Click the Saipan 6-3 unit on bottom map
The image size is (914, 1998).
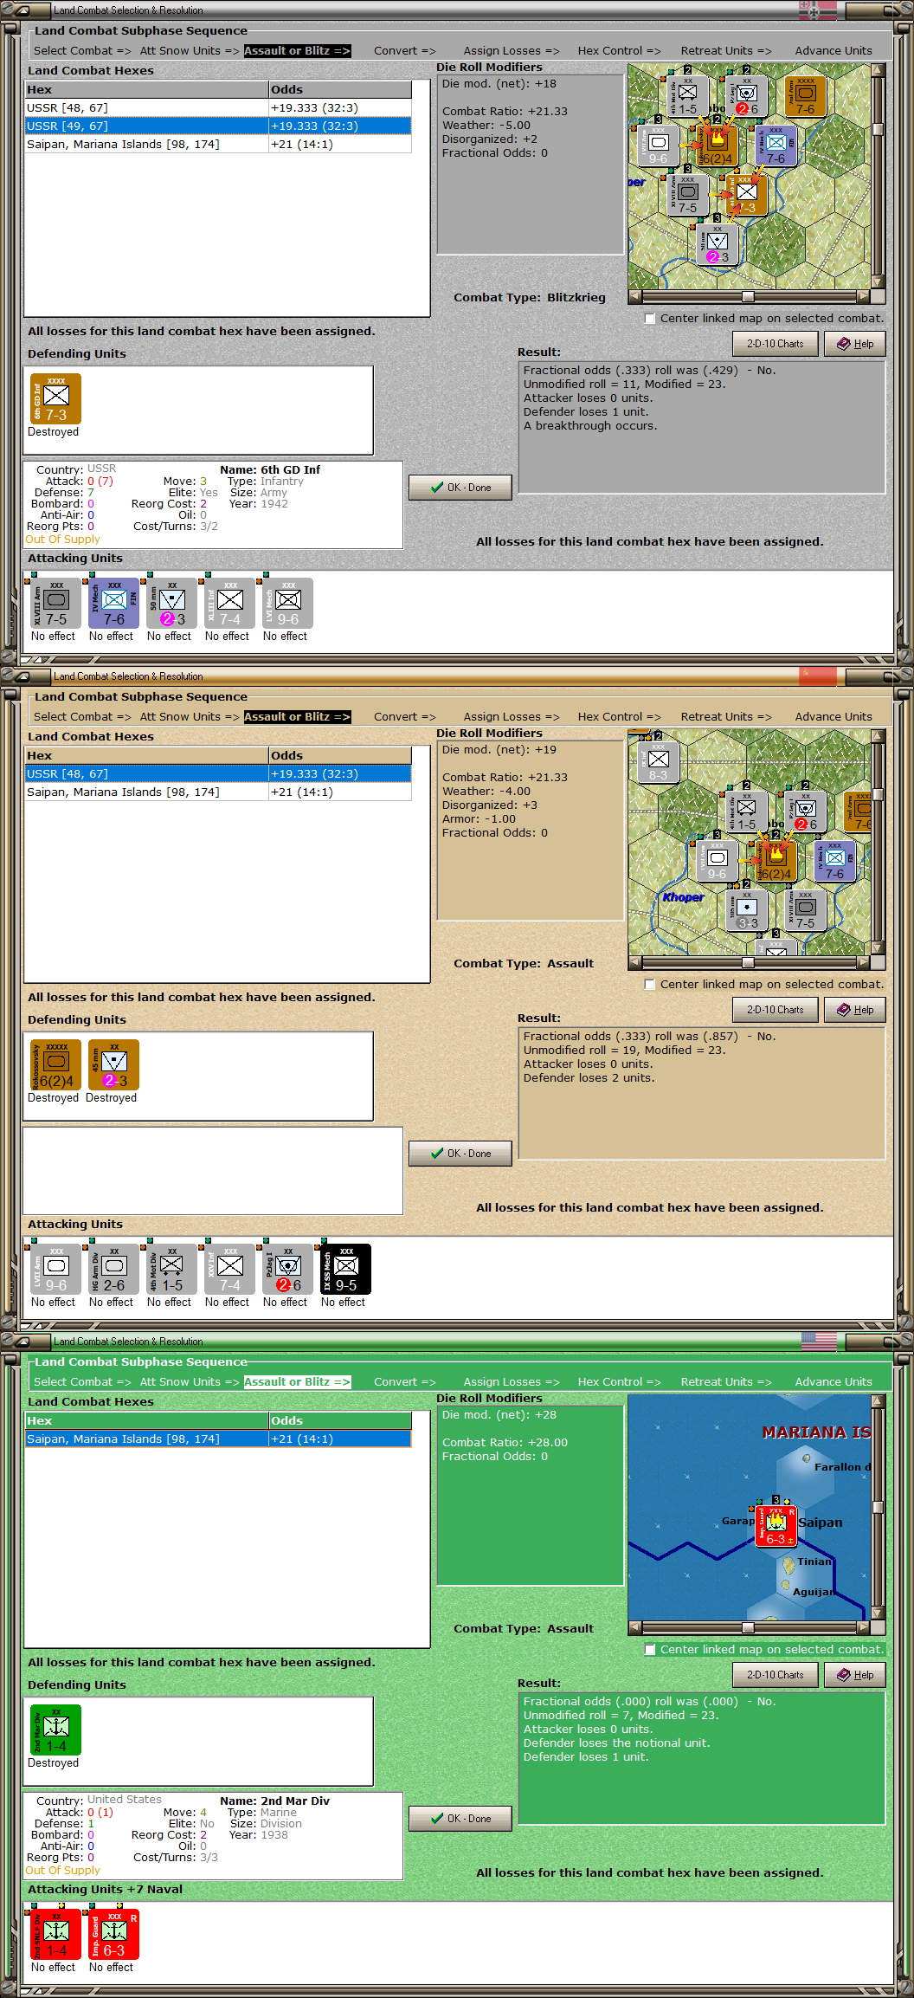[776, 1526]
